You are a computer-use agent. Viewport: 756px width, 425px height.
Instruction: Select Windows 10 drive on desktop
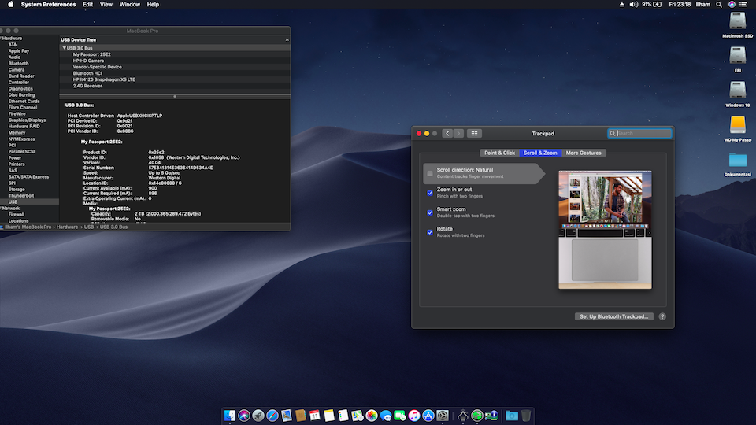[737, 91]
